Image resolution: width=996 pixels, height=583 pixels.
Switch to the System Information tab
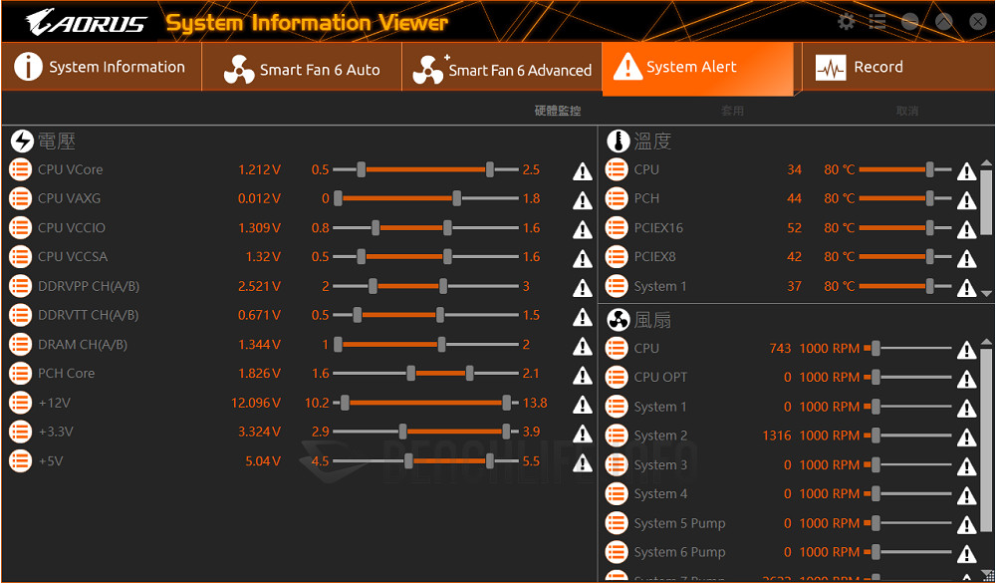(x=100, y=67)
